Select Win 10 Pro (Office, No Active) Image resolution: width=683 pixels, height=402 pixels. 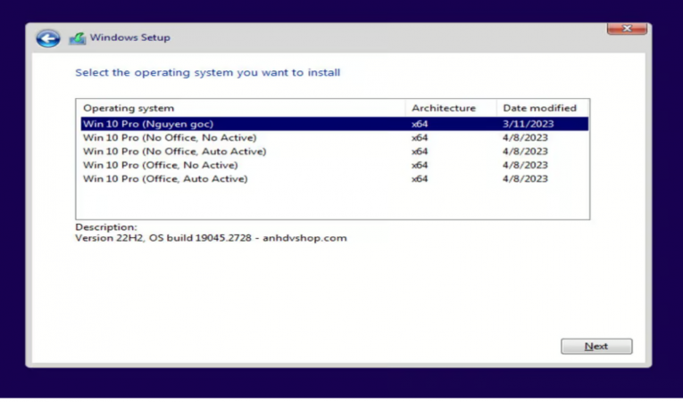coord(335,165)
